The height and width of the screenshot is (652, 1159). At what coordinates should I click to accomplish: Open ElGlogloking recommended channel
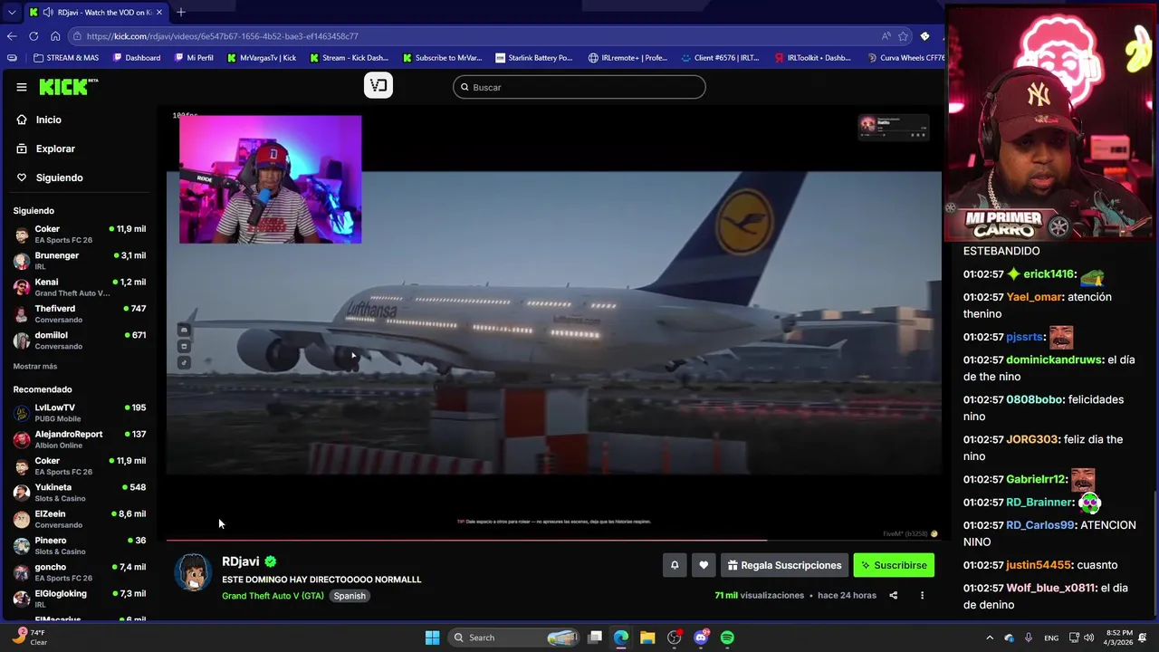point(80,599)
